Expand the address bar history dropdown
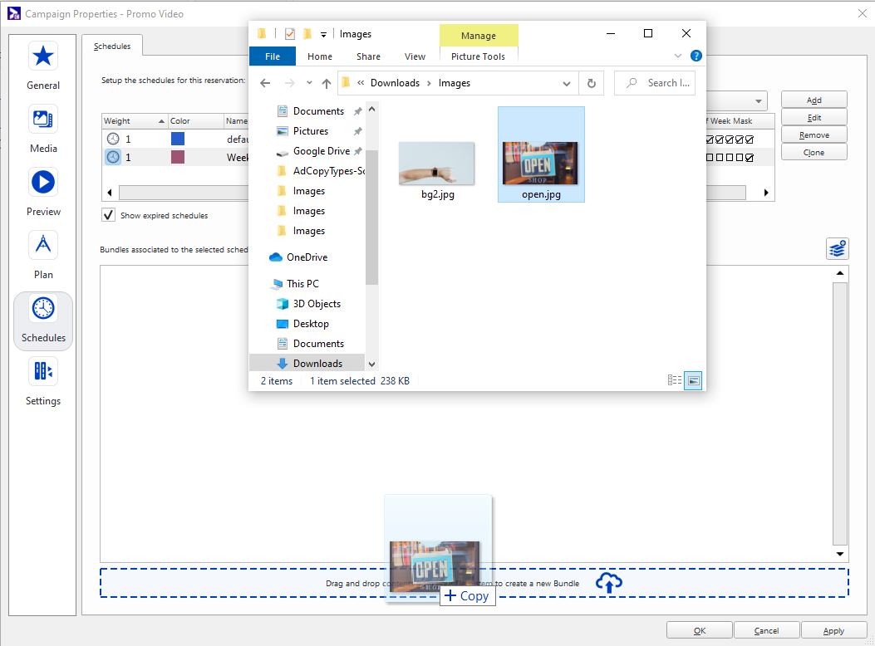 coord(566,83)
